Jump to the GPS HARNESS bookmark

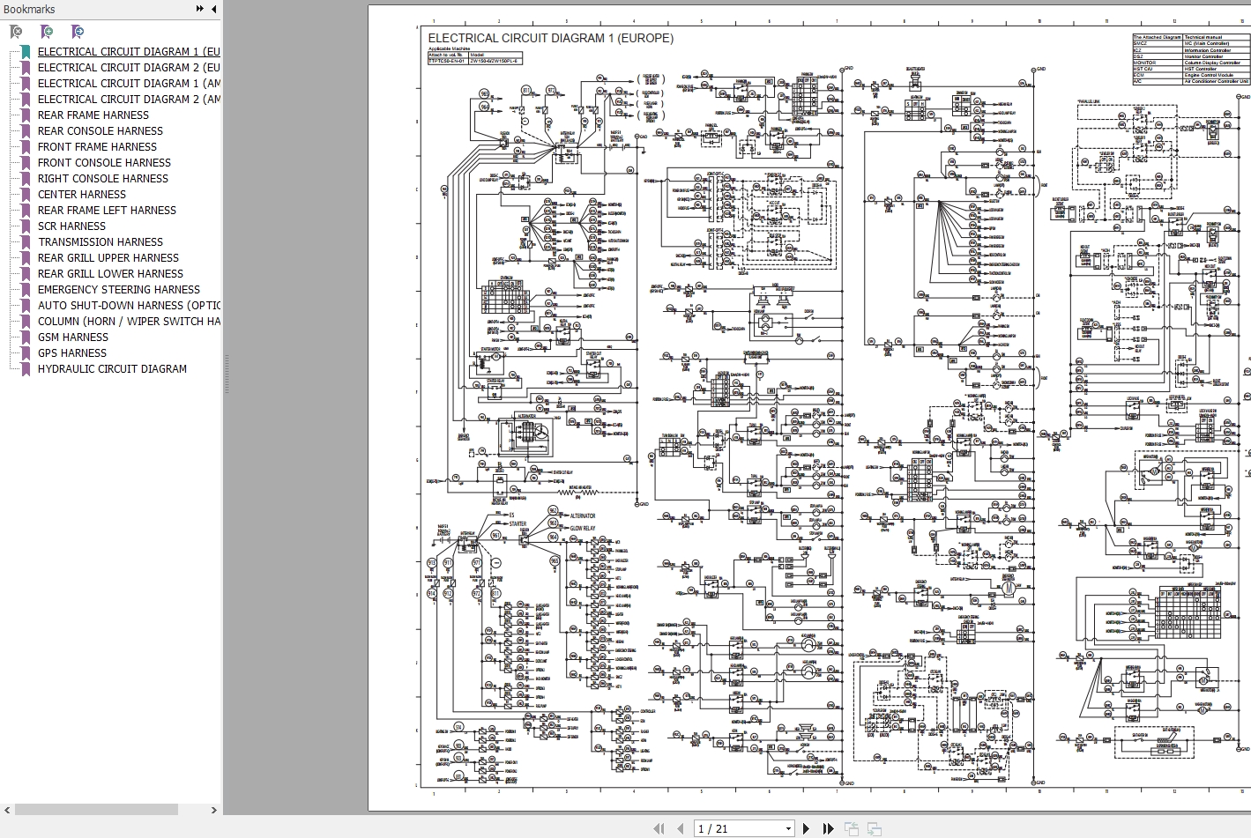(72, 353)
